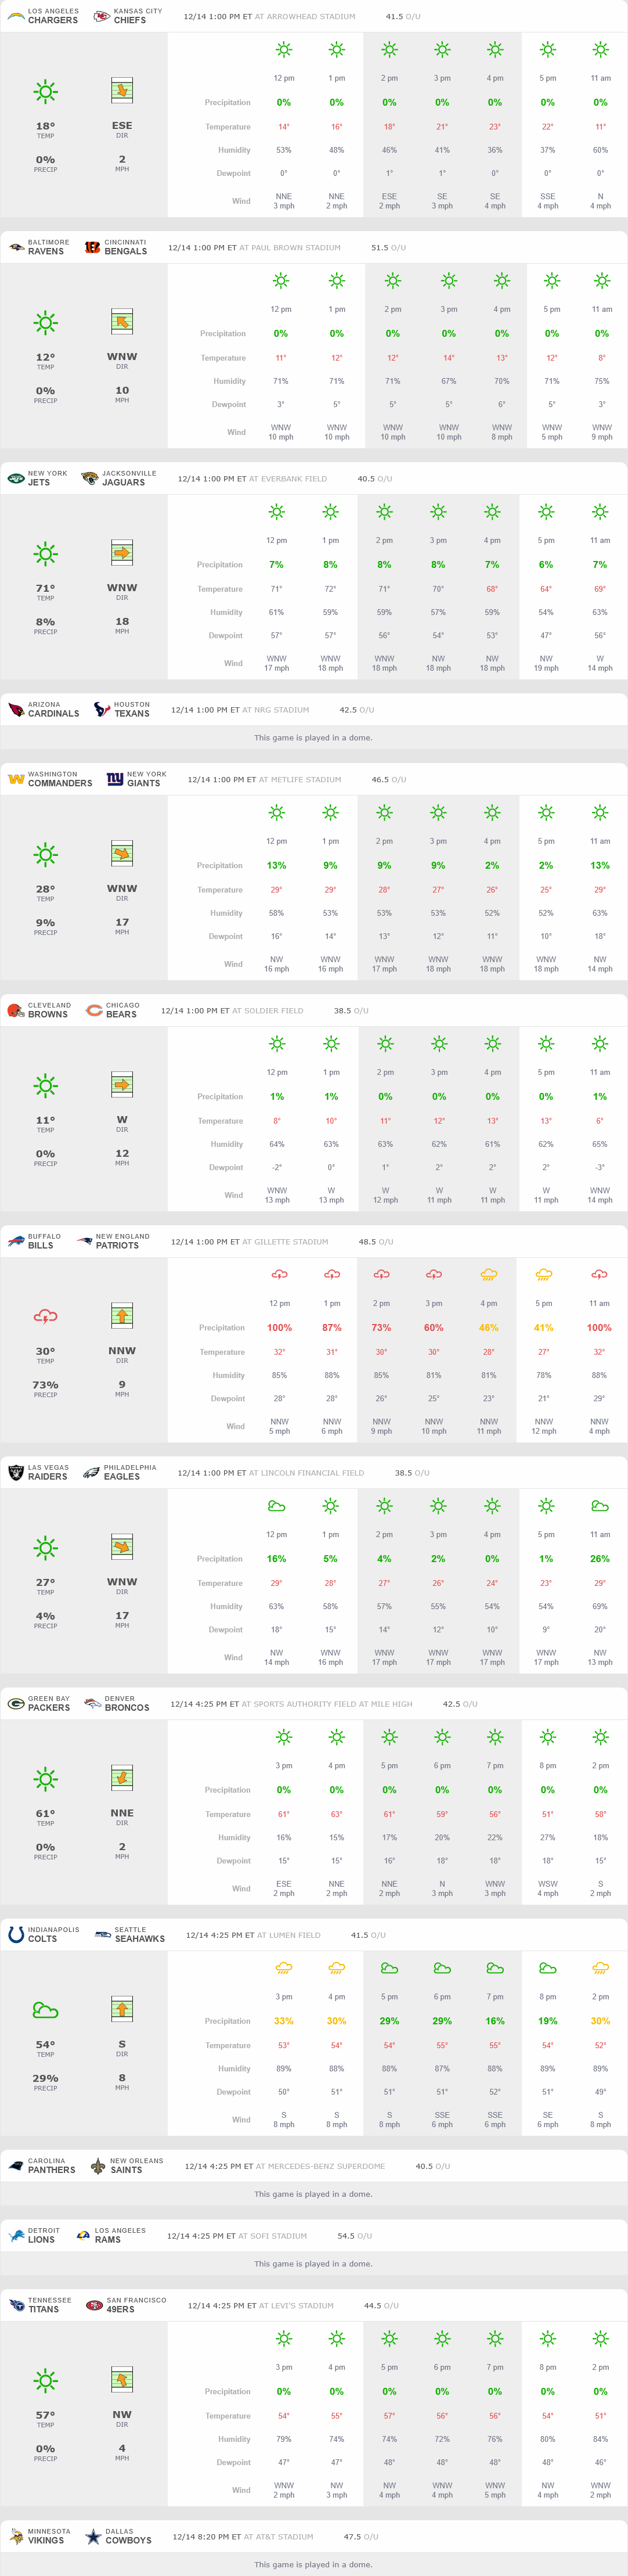Click the 100% precipitation value at 12 pm Bills game
628x2576 pixels.
click(x=279, y=1328)
